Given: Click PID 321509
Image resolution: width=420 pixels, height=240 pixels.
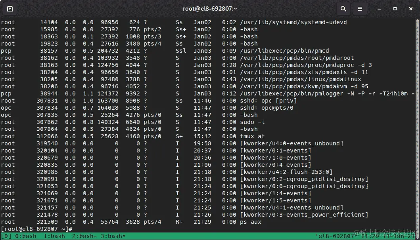Looking at the screenshot, I should tap(47, 222).
